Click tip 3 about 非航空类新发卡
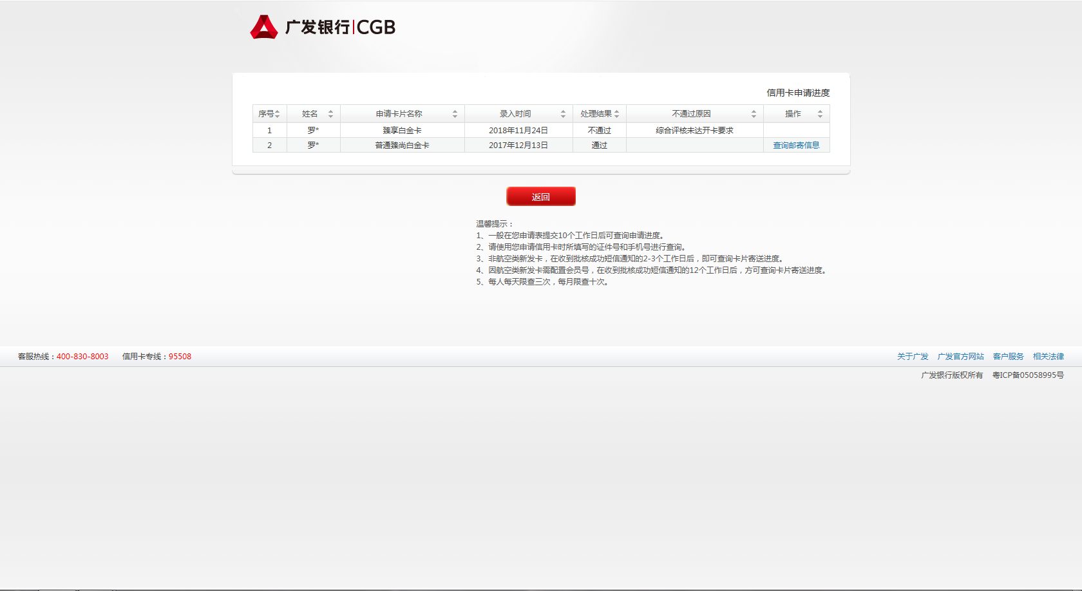The image size is (1082, 591). 631,259
